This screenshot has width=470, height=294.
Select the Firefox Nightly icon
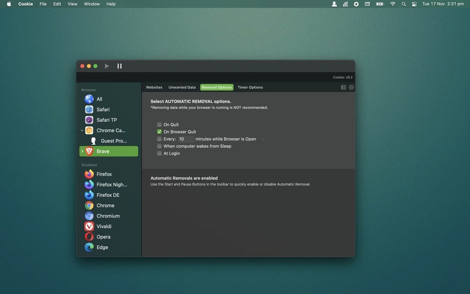pyautogui.click(x=89, y=185)
